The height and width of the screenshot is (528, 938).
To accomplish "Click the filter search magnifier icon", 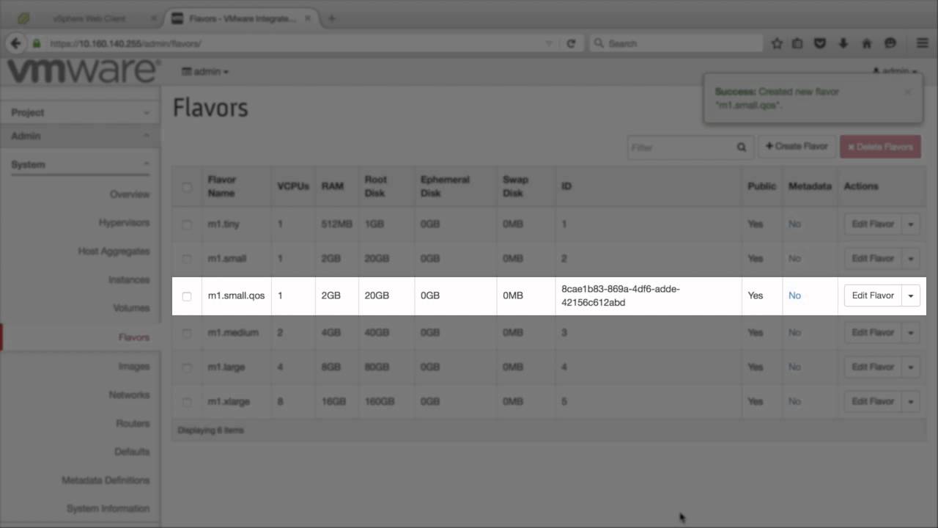I will 742,147.
